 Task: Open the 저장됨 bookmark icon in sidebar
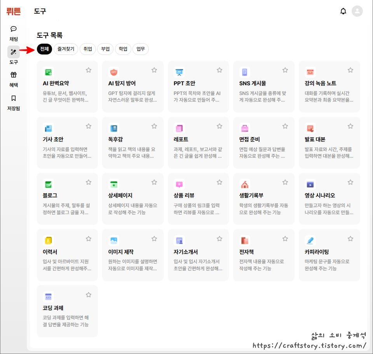point(14,98)
